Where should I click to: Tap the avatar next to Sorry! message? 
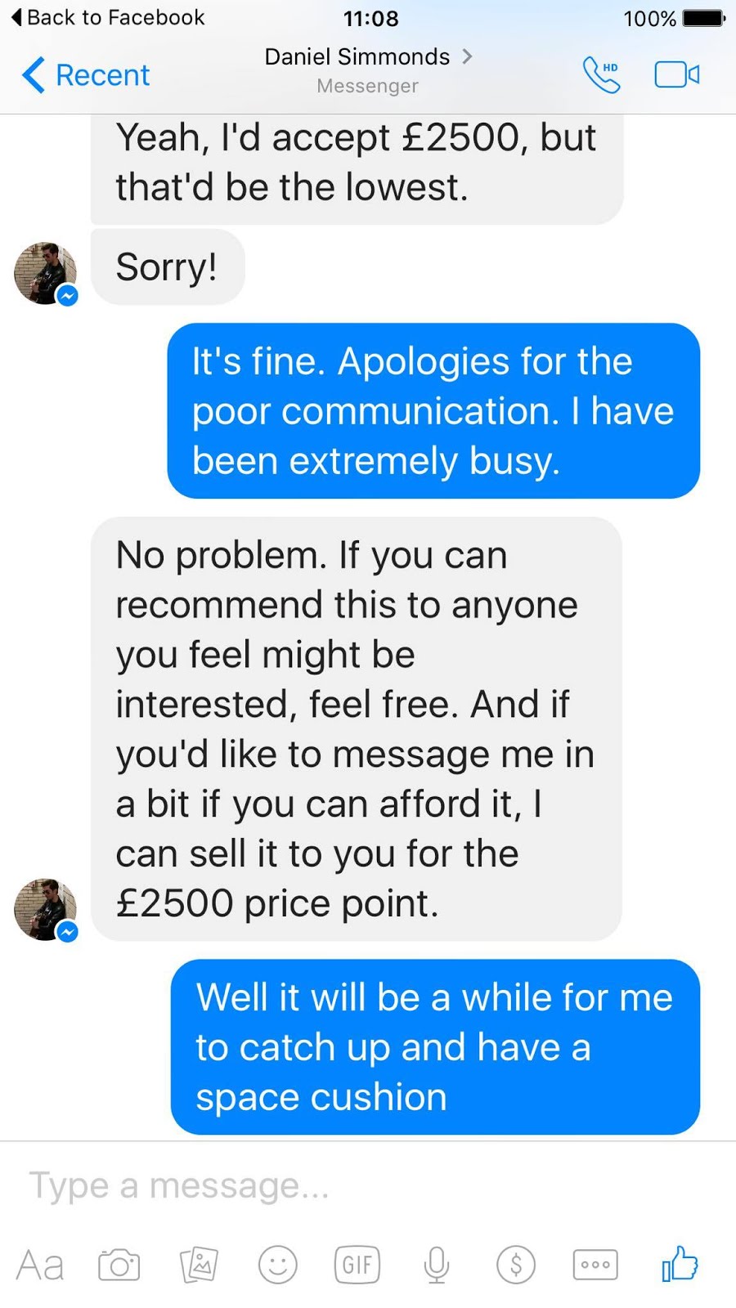point(46,273)
